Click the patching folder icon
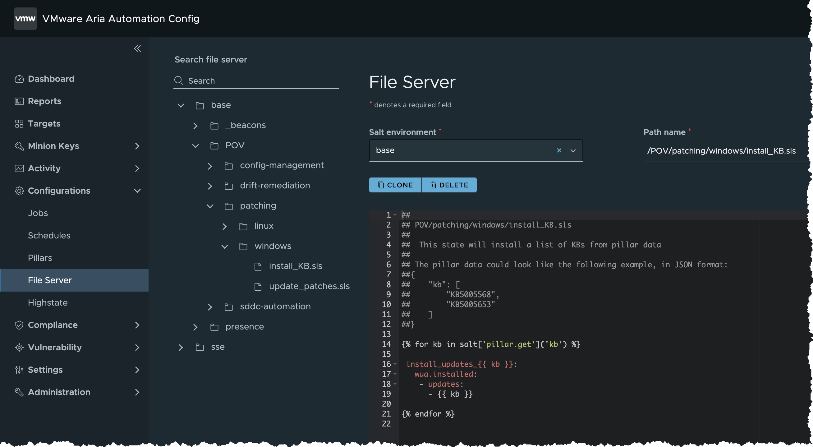 (229, 206)
